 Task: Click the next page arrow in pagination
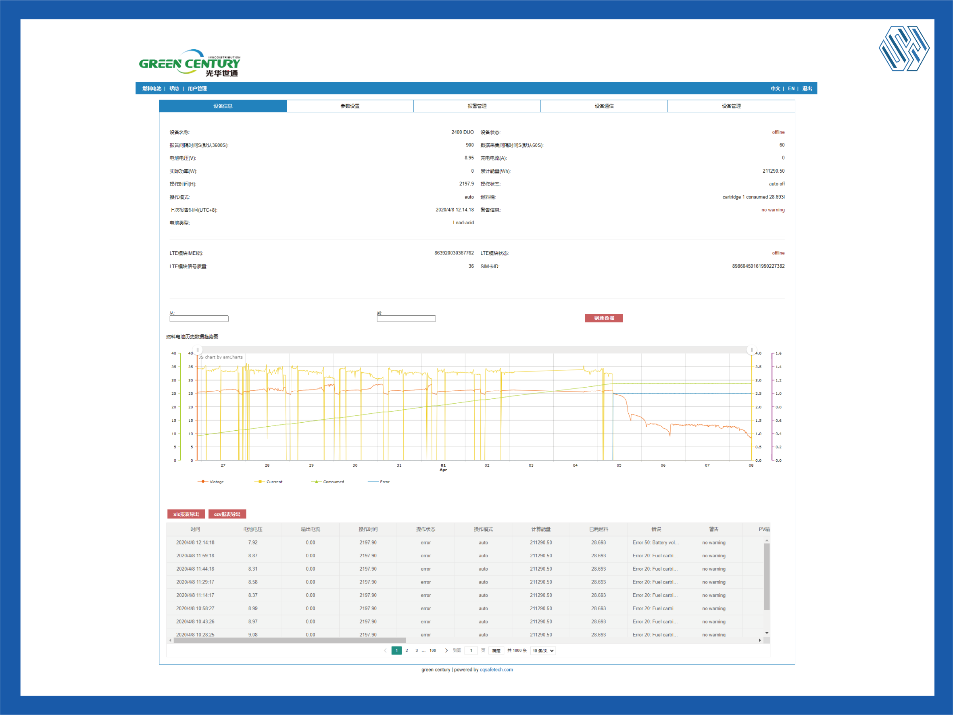point(446,650)
